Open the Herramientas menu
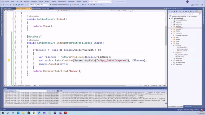This screenshot has width=205, height=115. pyautogui.click(x=62, y=1)
